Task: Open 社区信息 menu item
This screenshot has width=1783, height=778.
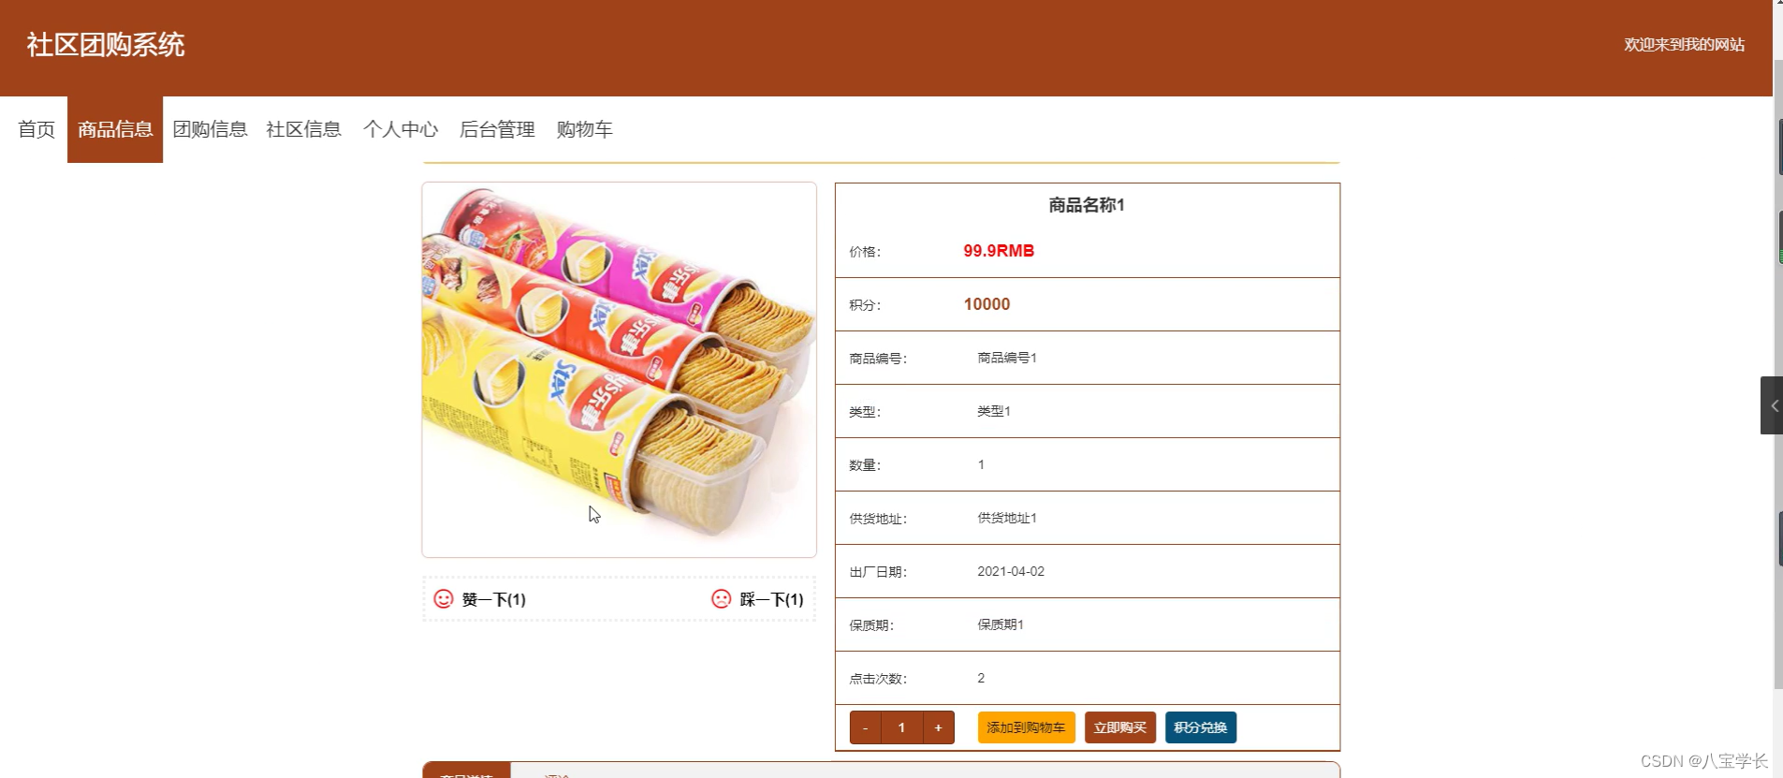Action: pos(303,129)
